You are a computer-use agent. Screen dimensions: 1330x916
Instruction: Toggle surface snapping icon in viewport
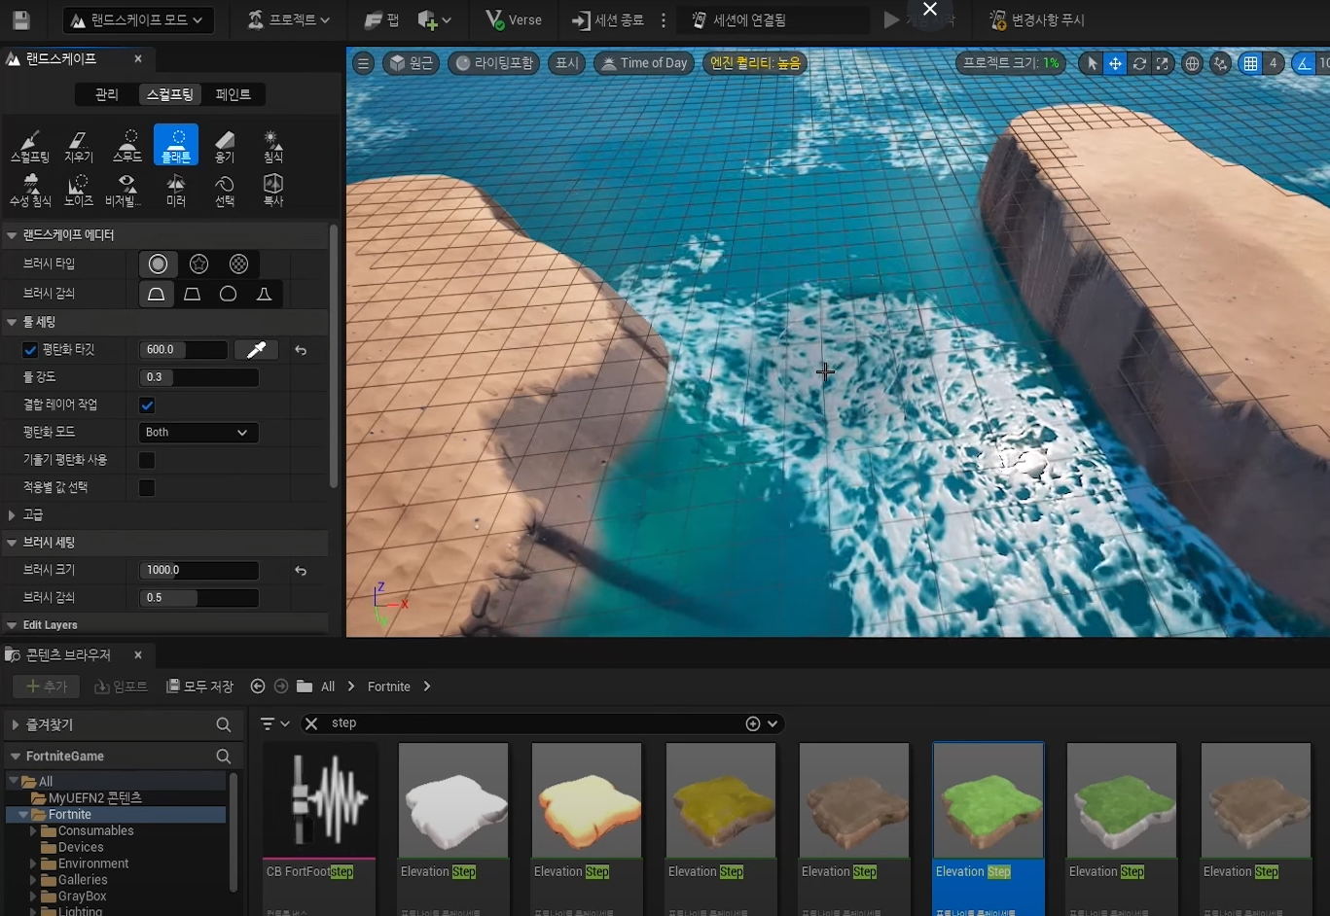pos(1220,63)
